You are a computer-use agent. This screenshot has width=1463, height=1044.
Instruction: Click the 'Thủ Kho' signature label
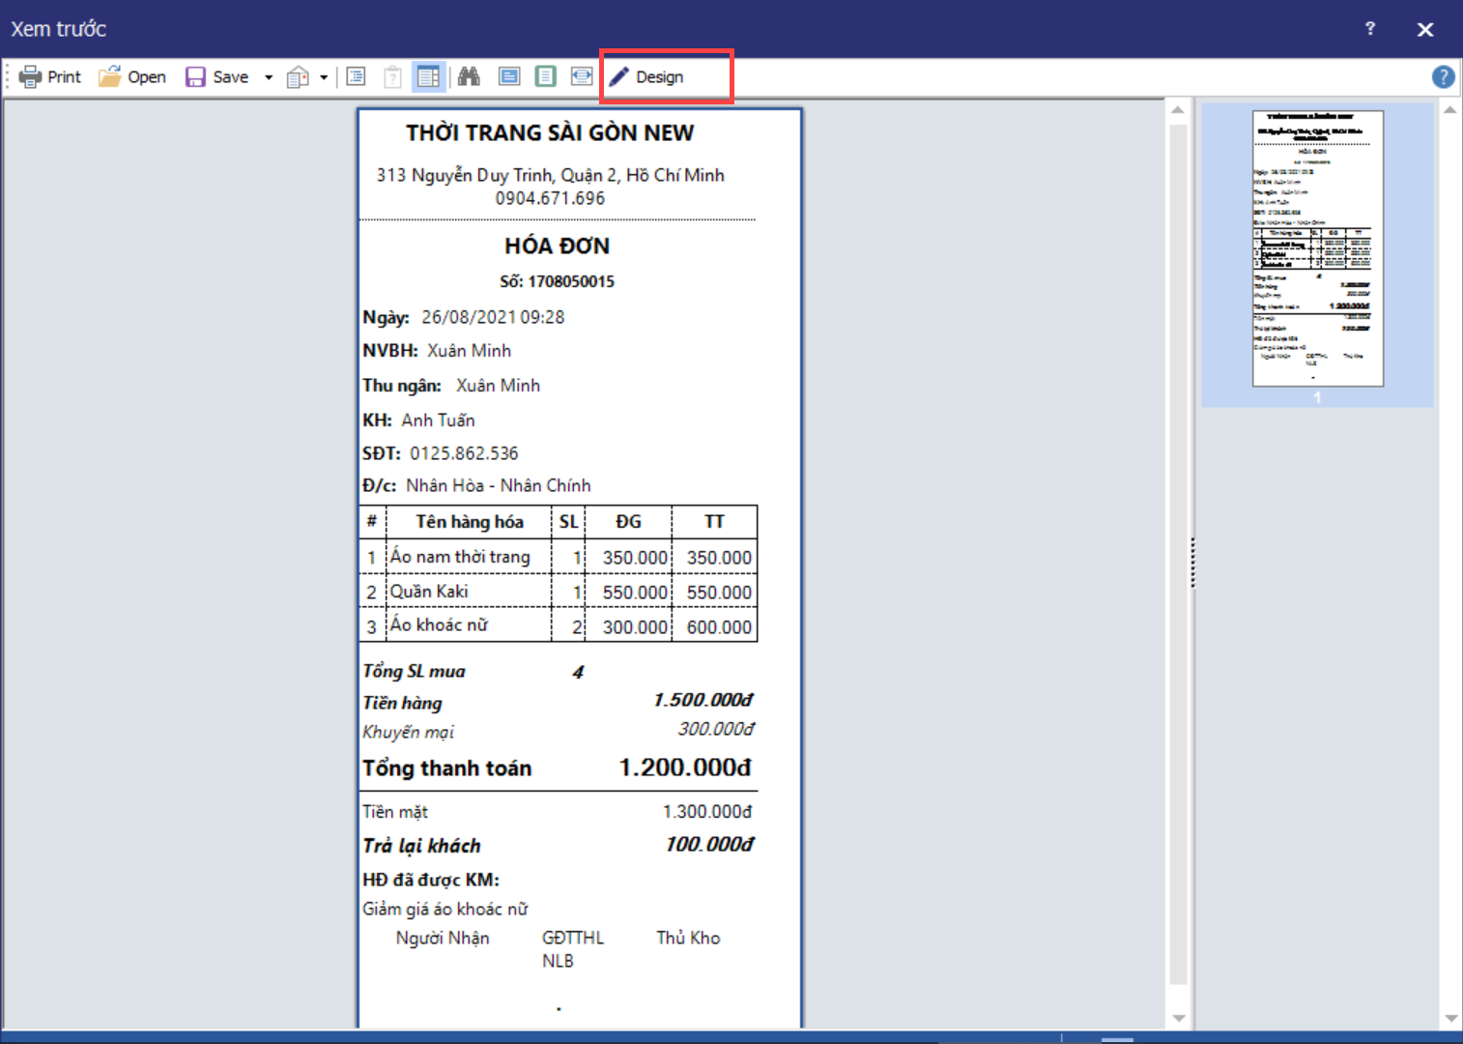pos(688,938)
